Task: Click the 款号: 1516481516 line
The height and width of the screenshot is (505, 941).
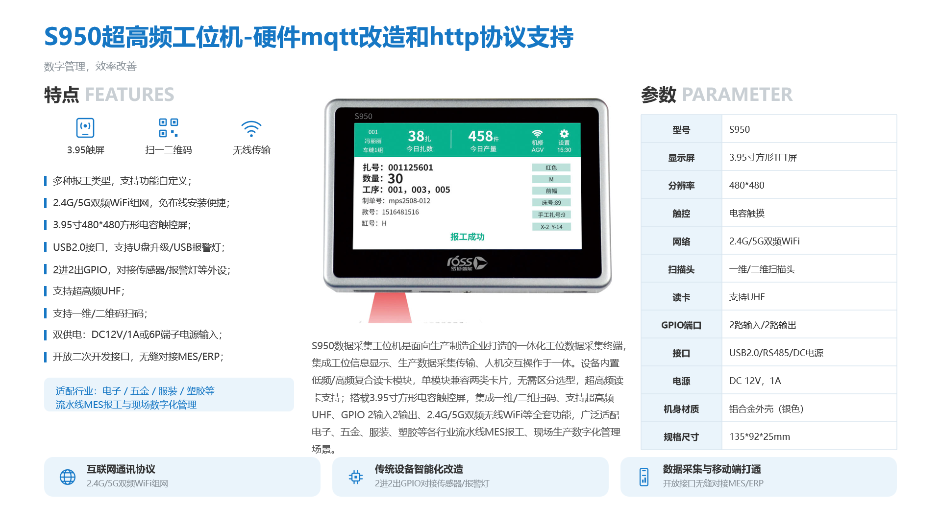Action: (390, 212)
